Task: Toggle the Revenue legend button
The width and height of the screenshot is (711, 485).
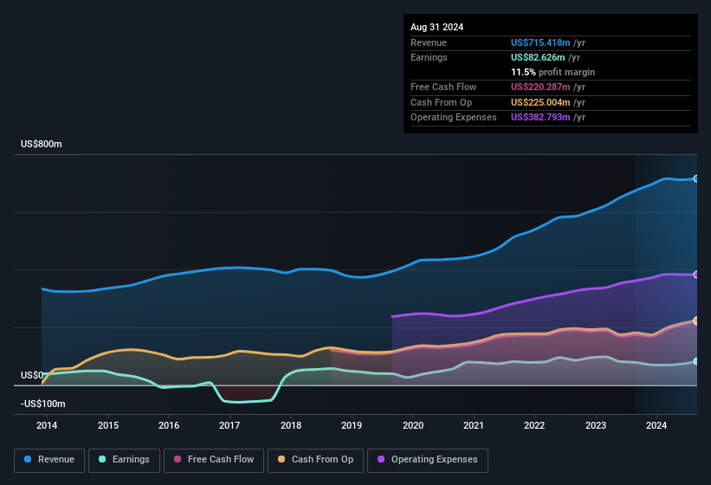Action: pos(49,460)
